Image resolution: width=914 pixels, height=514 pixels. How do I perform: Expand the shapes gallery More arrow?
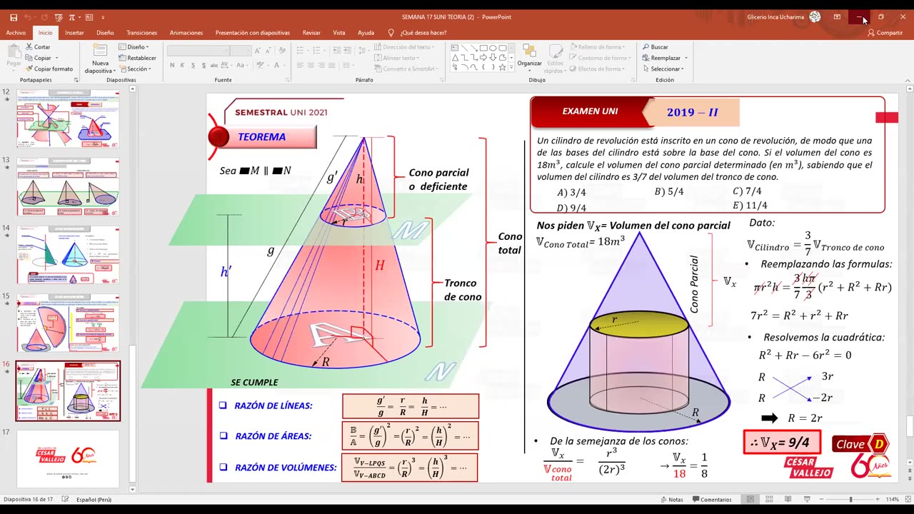tap(511, 67)
